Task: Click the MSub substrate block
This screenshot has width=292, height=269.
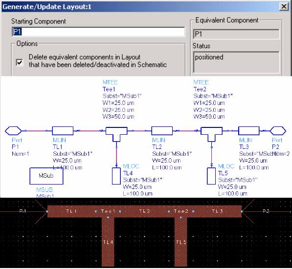Action: tap(46, 176)
